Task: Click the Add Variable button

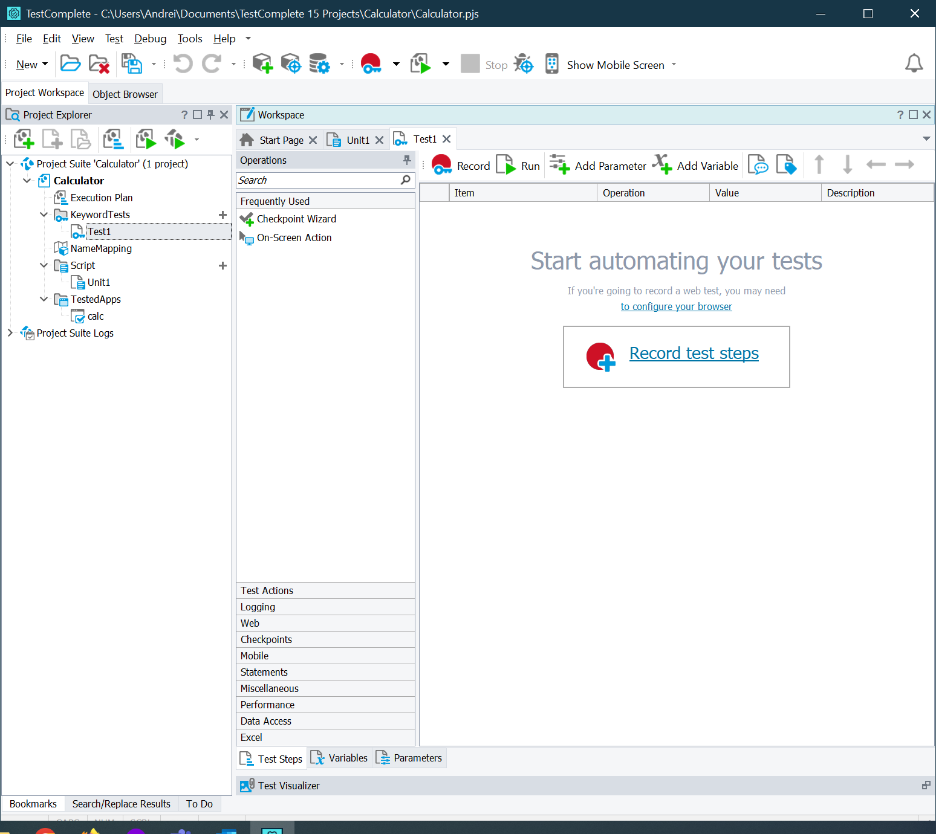Action: tap(695, 165)
